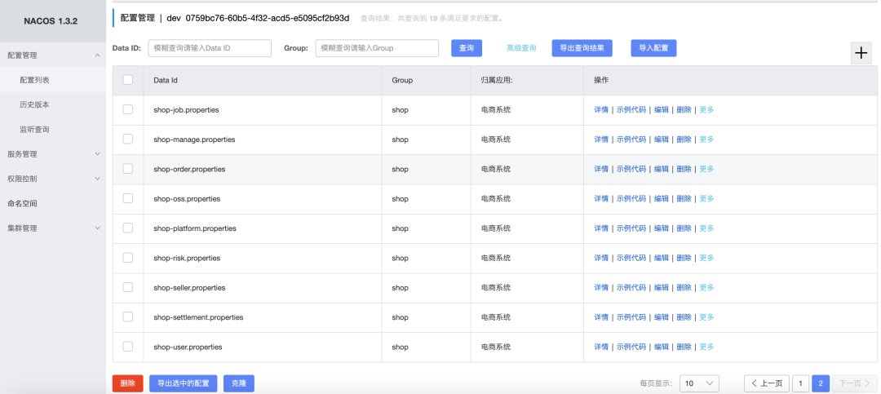Click the 克隆 button
This screenshot has width=881, height=394.
coord(239,383)
